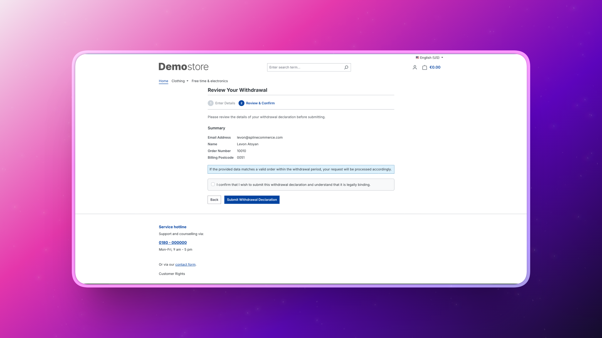Expand the Clothing menu dropdown

pyautogui.click(x=180, y=81)
